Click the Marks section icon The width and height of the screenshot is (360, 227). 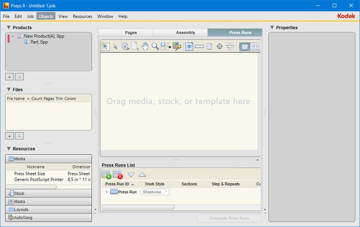coord(11,202)
